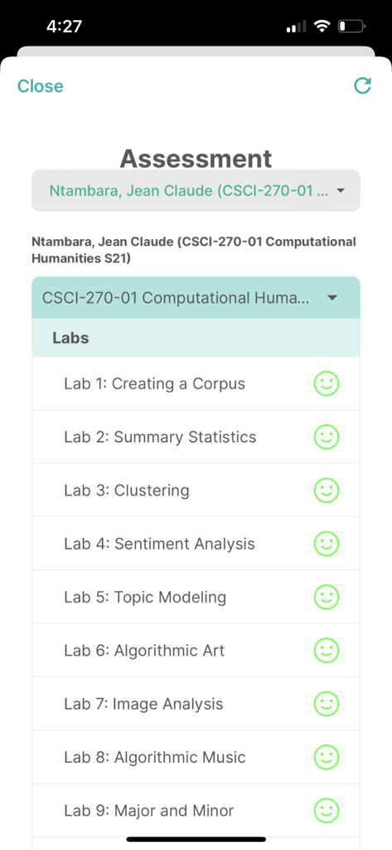Collapse the CSCI-270-01 Computational Humanities course
This screenshot has width=392, height=850.
tap(196, 298)
